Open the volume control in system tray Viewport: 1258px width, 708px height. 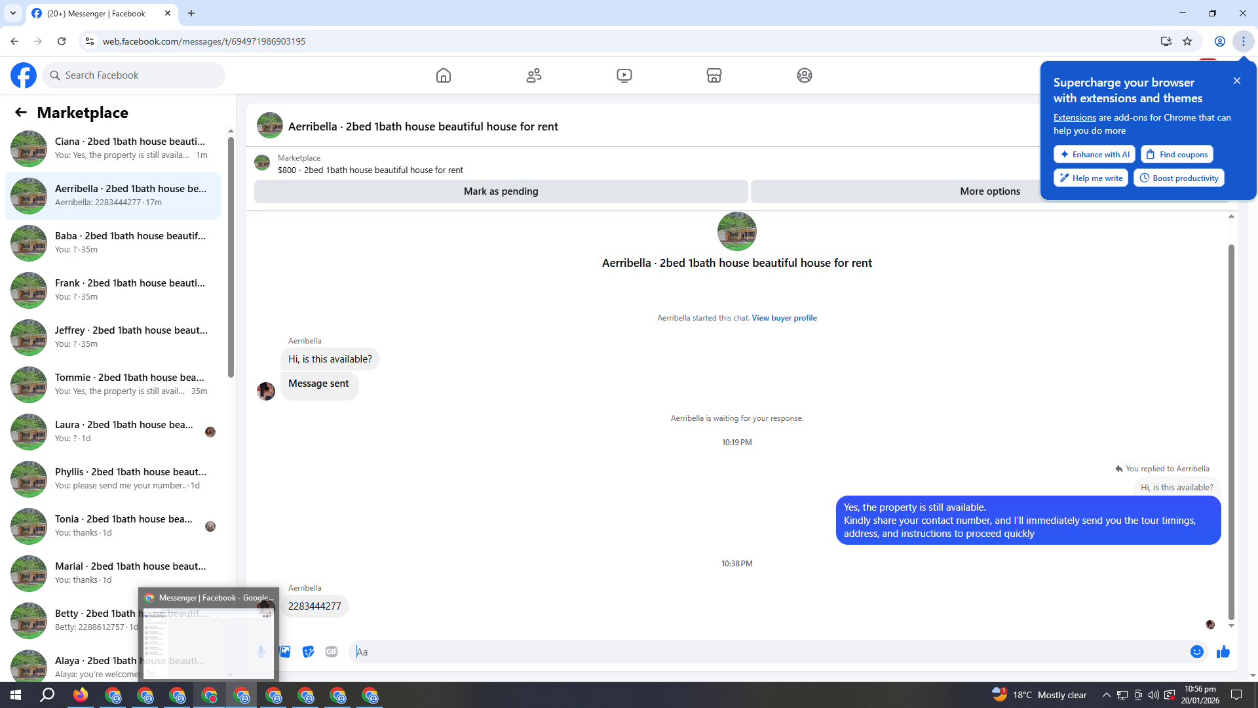point(1154,695)
